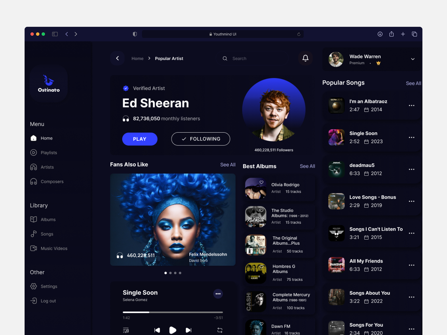447x335 pixels.
Task: Open the queue icon in the player
Action: pyautogui.click(x=126, y=330)
